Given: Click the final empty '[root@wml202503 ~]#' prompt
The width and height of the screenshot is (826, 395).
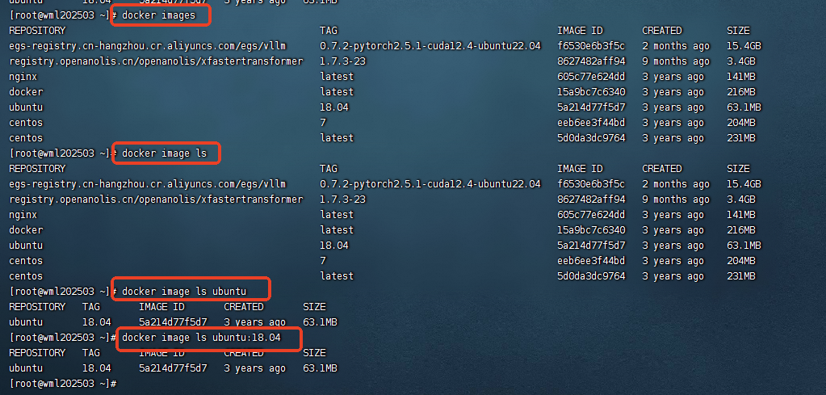Looking at the screenshot, I should coord(63,384).
